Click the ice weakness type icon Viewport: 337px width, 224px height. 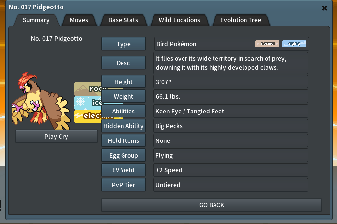[x=88, y=103]
